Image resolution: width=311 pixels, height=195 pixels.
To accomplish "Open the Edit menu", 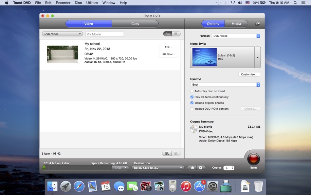I will tap(48, 3).
